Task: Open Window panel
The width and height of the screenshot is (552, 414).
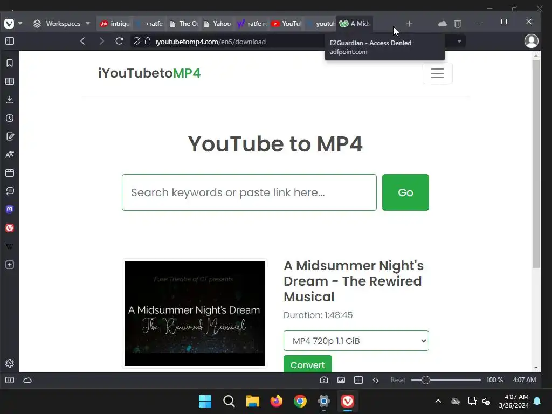Action: [x=10, y=173]
